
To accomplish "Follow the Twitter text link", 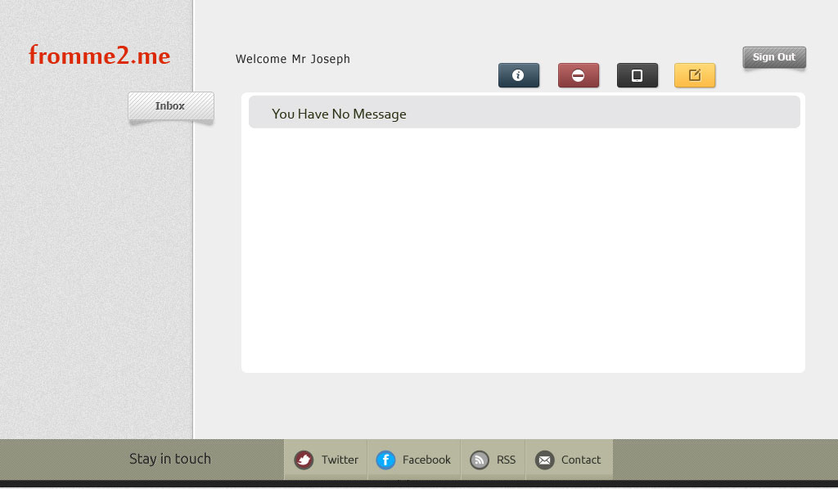I will pos(340,460).
